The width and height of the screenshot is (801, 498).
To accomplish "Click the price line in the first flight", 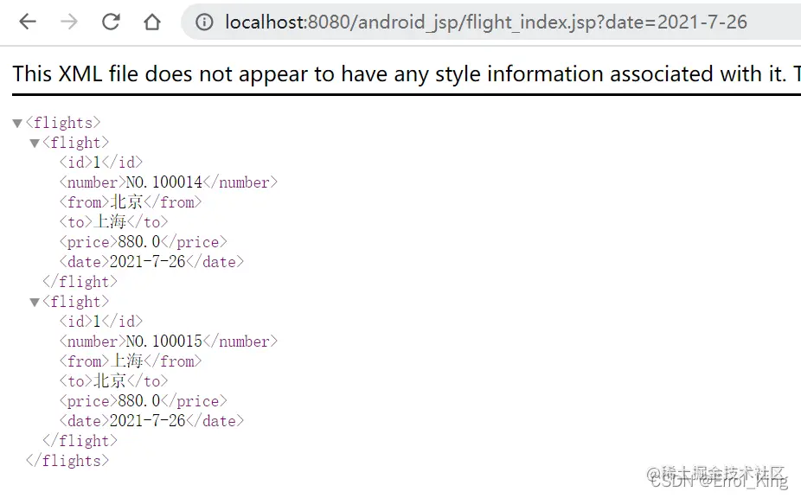I will point(143,242).
